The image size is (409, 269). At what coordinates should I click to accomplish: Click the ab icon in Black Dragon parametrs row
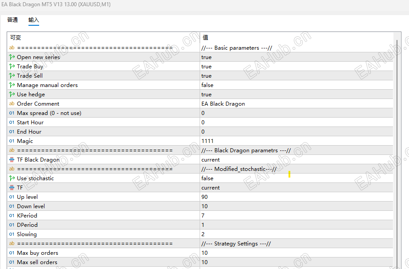click(x=12, y=150)
